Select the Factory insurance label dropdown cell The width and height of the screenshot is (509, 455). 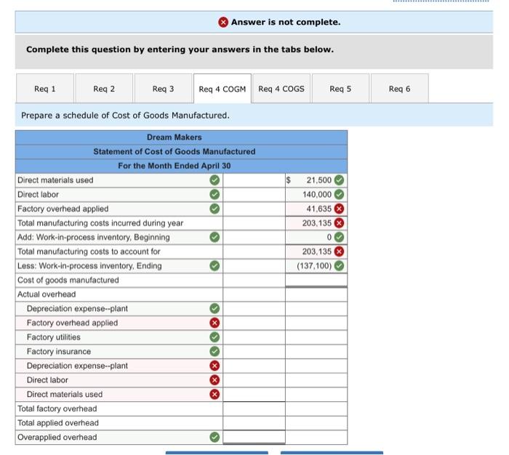[x=119, y=351]
